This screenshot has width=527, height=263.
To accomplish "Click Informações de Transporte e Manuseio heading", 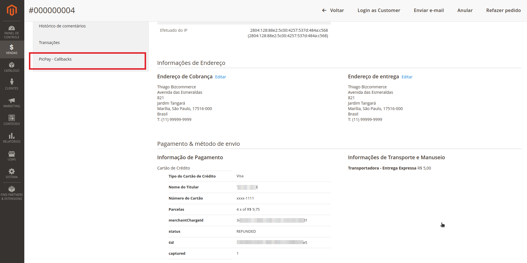I will (396, 158).
